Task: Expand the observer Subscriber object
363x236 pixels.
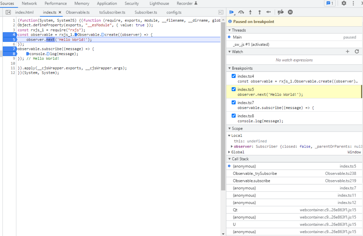Action: coord(232,146)
